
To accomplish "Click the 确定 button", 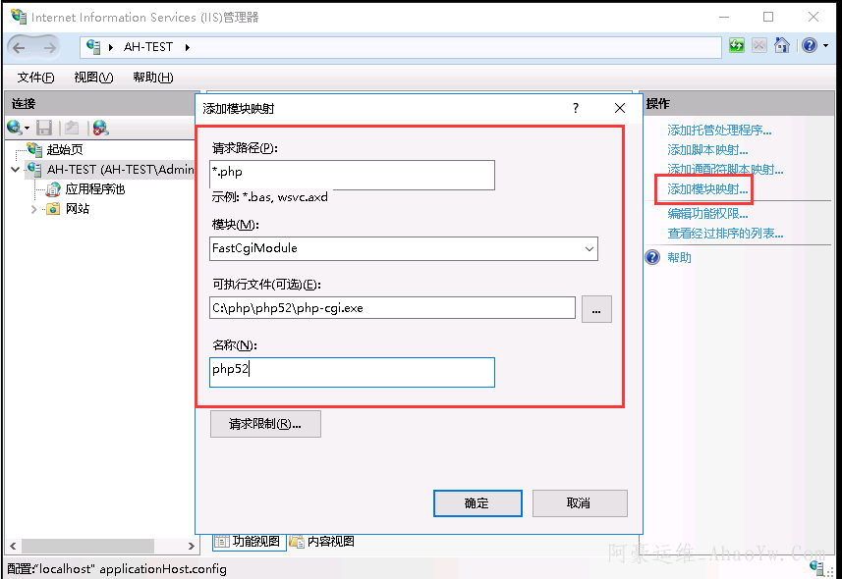I will pyautogui.click(x=477, y=503).
